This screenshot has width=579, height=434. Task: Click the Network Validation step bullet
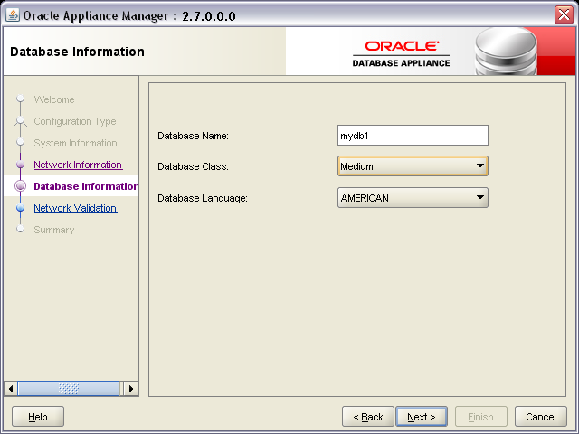(20, 208)
